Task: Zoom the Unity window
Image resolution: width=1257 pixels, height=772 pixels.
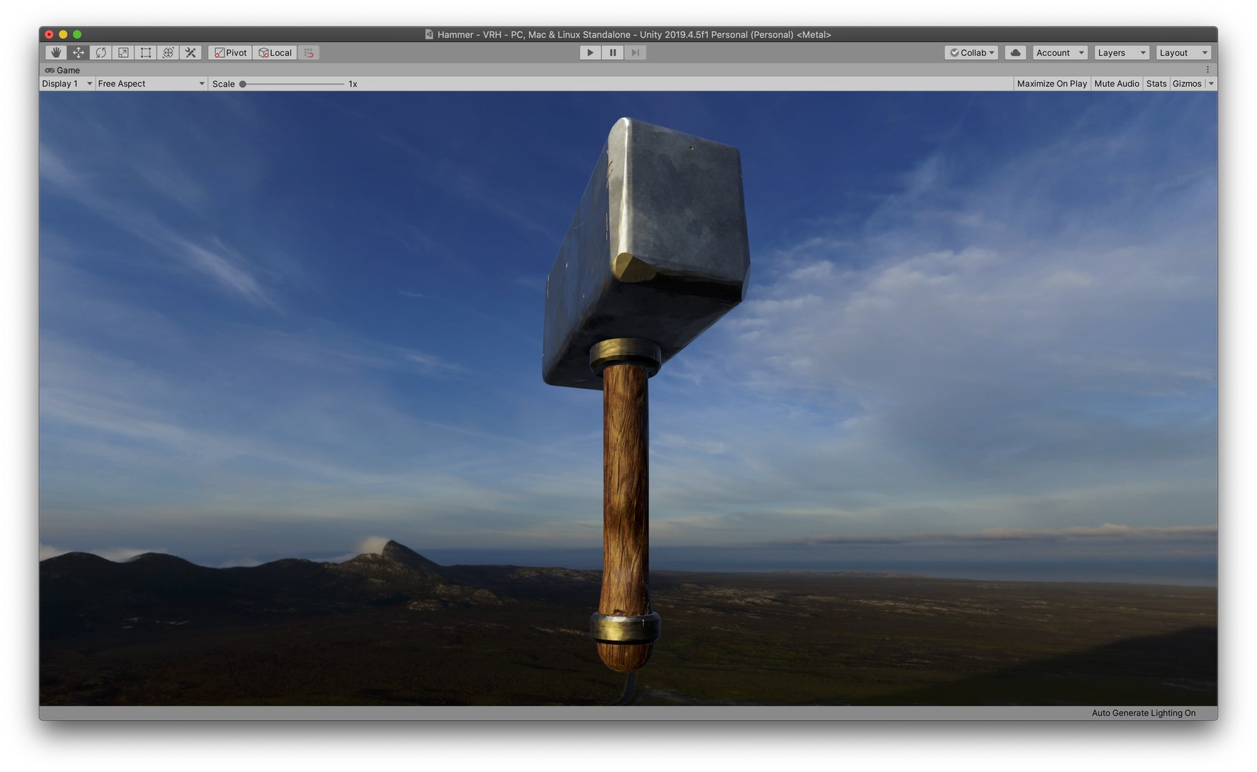Action: (x=77, y=34)
